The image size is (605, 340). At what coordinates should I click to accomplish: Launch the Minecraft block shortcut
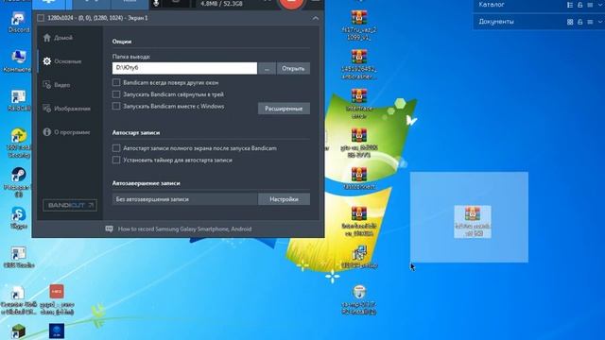click(x=18, y=331)
